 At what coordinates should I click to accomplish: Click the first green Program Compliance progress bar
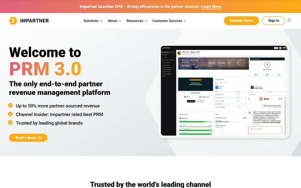point(195,122)
